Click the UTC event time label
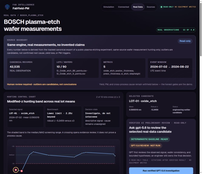 [x=158, y=71]
